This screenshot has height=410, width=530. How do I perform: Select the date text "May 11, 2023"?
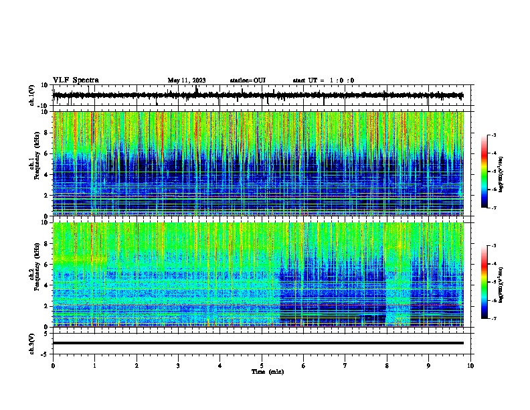[187, 80]
